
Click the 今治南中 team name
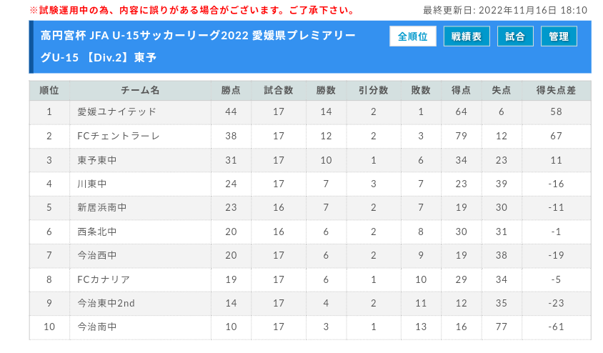coord(96,327)
